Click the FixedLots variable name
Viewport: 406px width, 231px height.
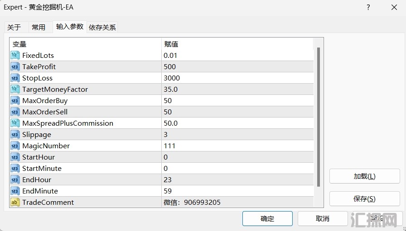coord(38,55)
